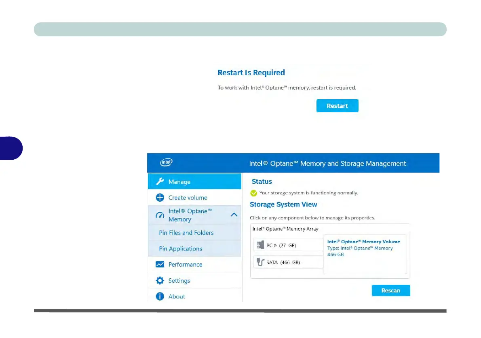Click the Intel Optane Memory gauge icon

click(x=160, y=215)
